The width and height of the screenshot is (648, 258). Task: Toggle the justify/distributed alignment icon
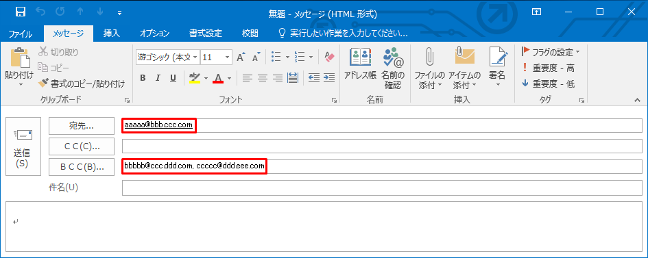coord(293,78)
